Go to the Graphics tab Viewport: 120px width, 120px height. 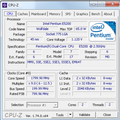coord(82,14)
